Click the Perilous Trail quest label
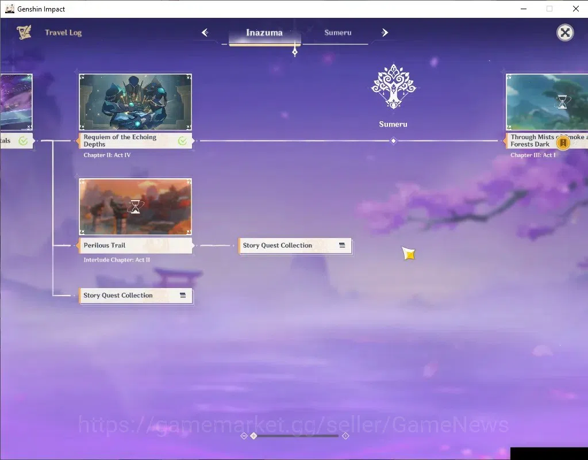588x460 pixels. [x=136, y=246]
